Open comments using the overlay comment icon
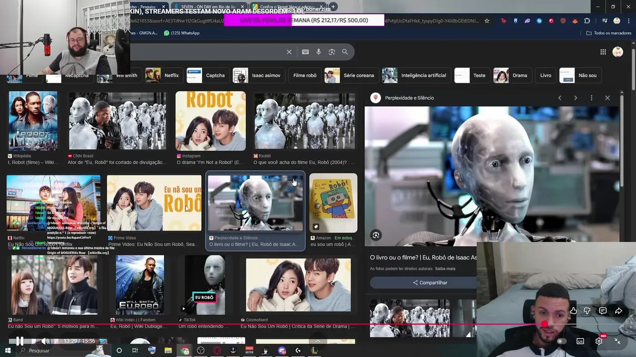This screenshot has width=636, height=357. pyautogui.click(x=603, y=311)
